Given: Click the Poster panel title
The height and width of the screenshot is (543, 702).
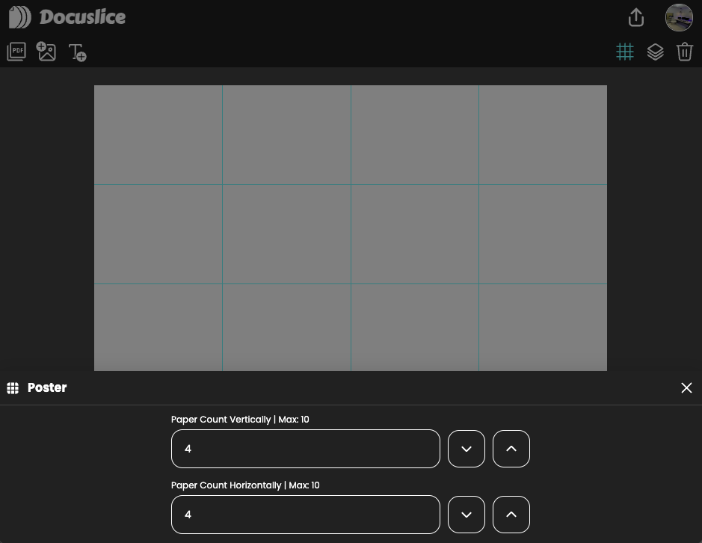Looking at the screenshot, I should point(47,387).
